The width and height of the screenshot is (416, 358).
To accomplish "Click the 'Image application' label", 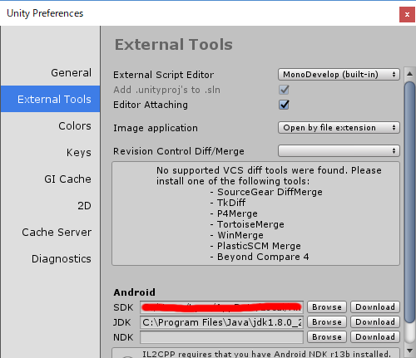I will coord(156,128).
